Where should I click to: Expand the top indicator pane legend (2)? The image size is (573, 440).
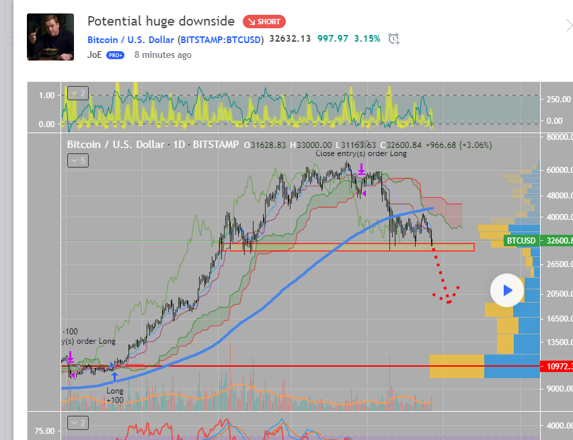coord(77,94)
